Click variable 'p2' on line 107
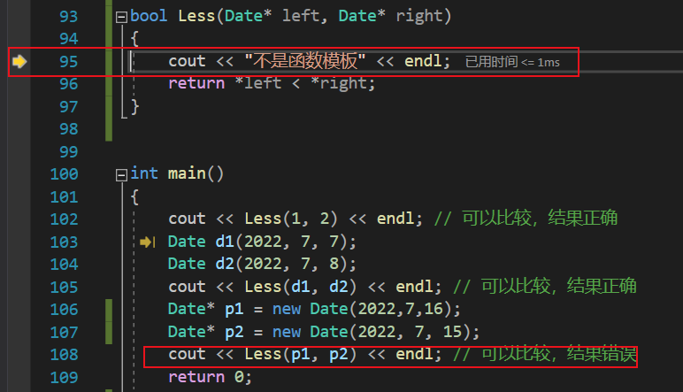Image resolution: width=683 pixels, height=392 pixels. coord(234,333)
